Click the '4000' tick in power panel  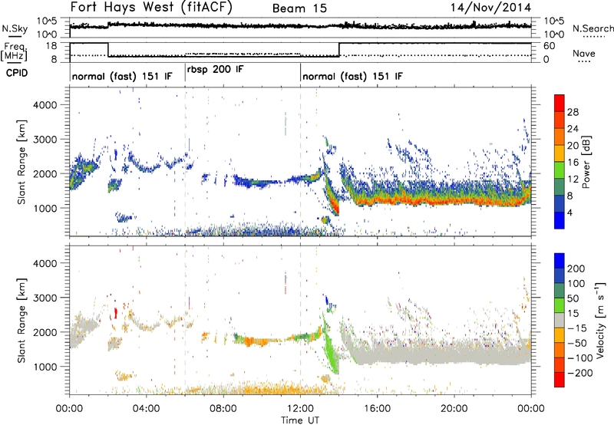click(45, 105)
